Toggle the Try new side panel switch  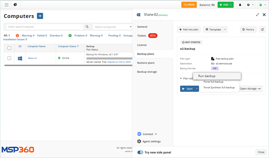tap(140, 152)
